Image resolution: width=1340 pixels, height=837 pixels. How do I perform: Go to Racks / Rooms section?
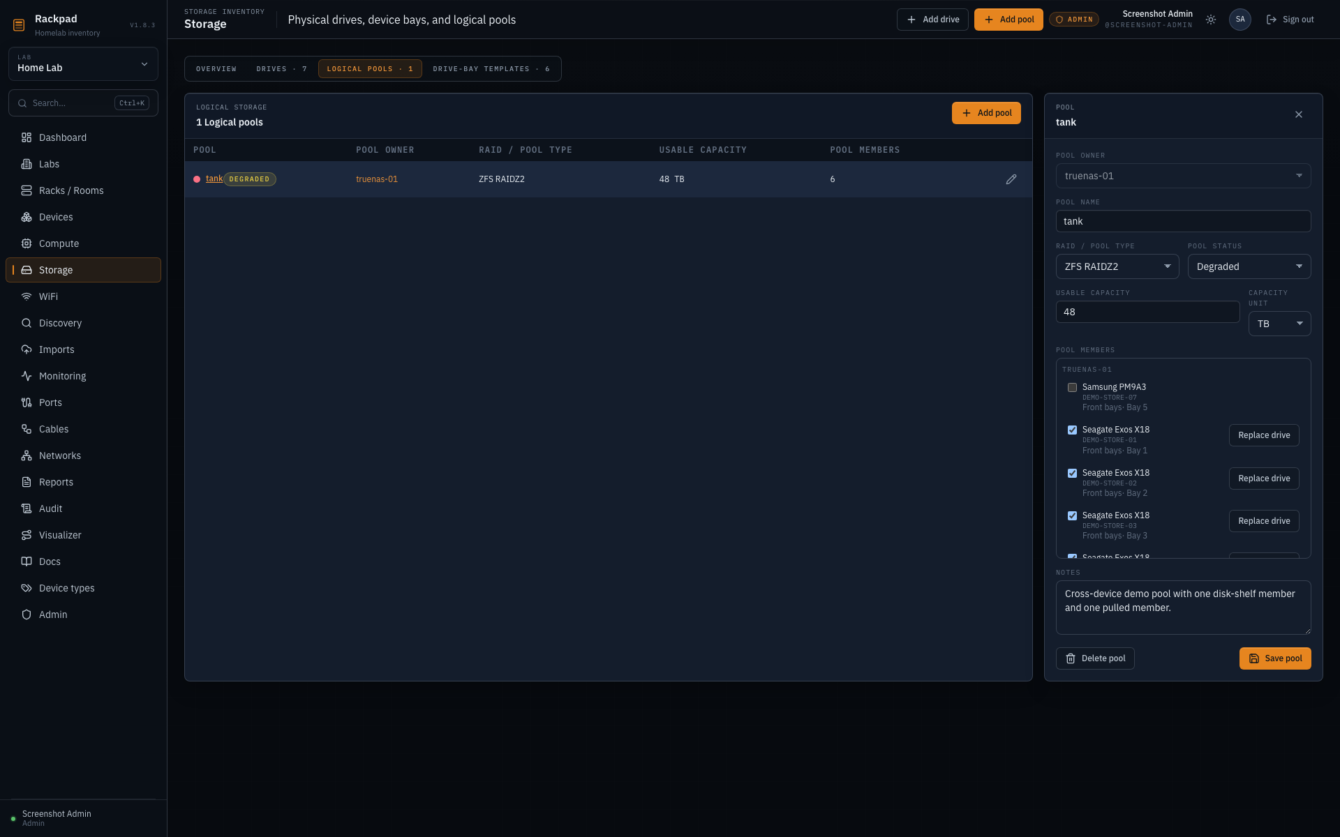(x=83, y=190)
